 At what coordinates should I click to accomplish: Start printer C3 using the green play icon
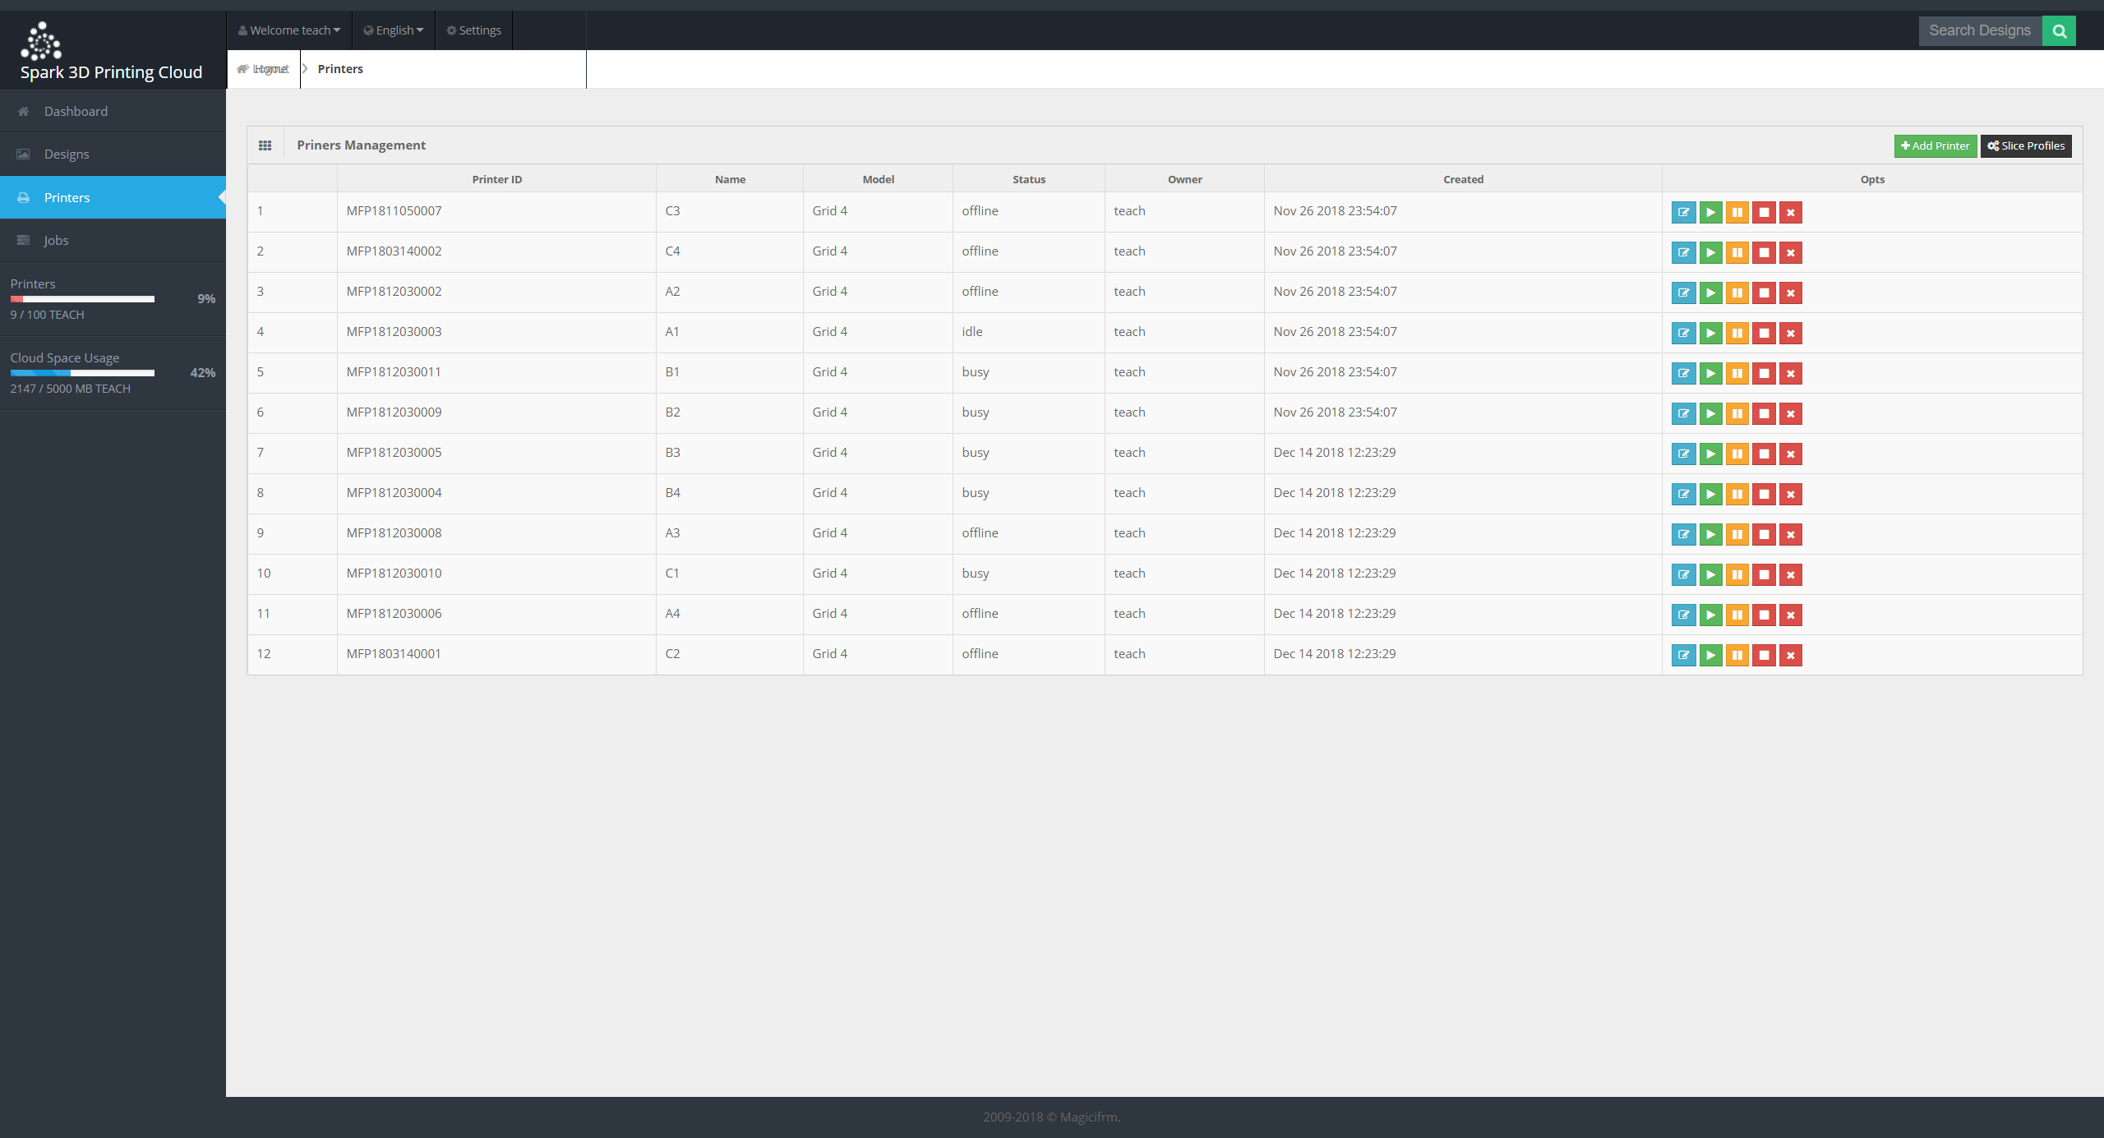click(1710, 212)
